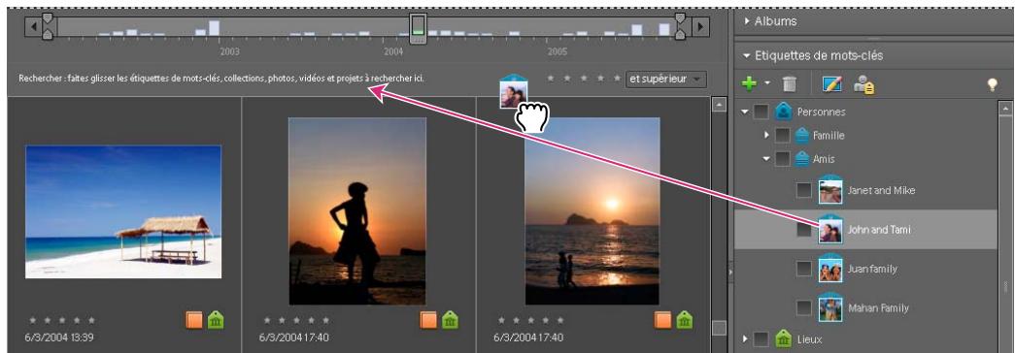Viewport: 1015px width, 353px height.
Task: Click green places tag under beach photo
Action: coord(216,319)
